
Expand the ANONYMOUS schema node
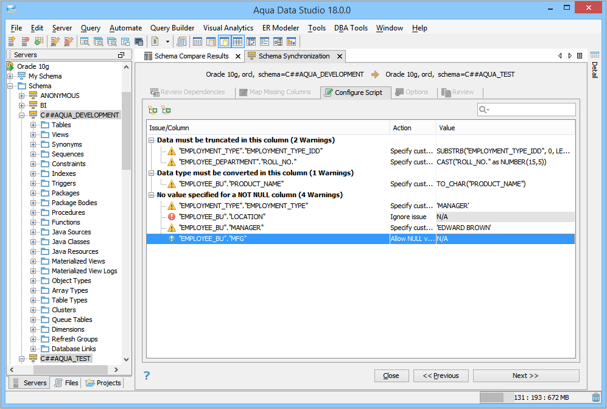[22, 96]
